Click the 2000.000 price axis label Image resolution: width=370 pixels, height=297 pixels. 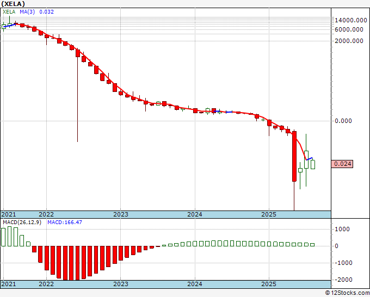click(x=349, y=41)
